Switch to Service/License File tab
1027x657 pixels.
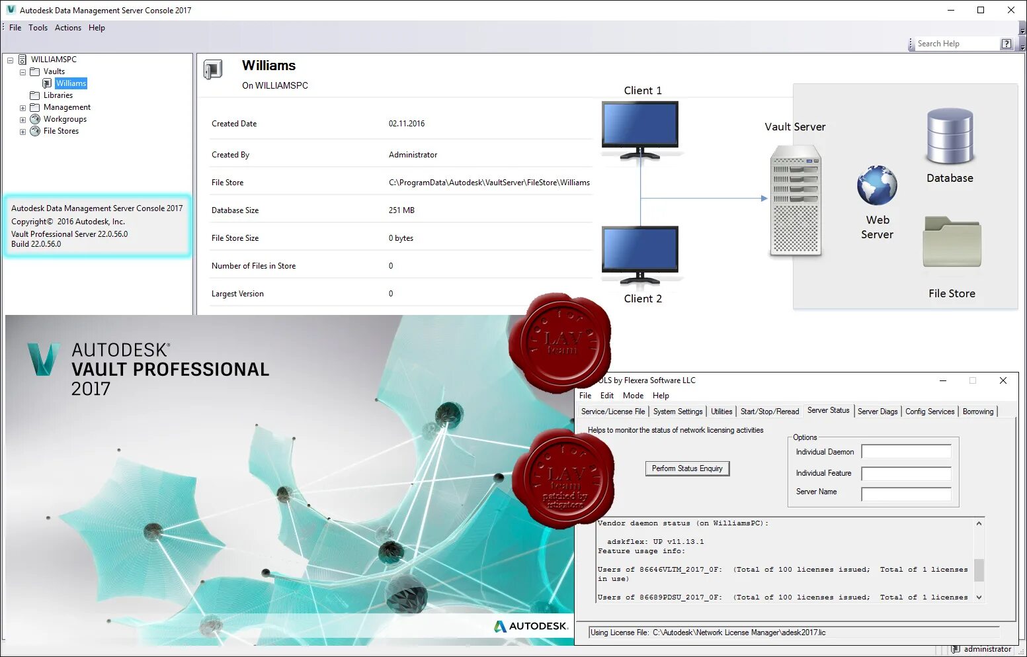tap(612, 412)
